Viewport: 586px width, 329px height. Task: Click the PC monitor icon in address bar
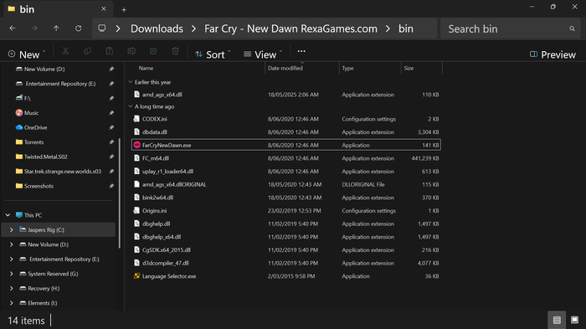coord(101,28)
